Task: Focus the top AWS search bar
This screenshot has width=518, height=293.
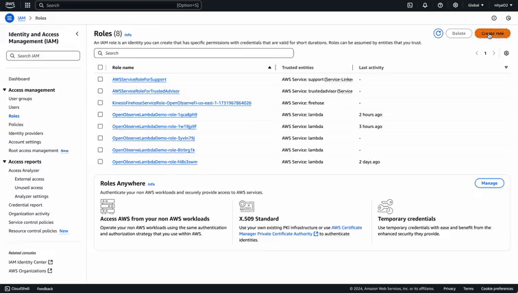Action: pos(119,5)
